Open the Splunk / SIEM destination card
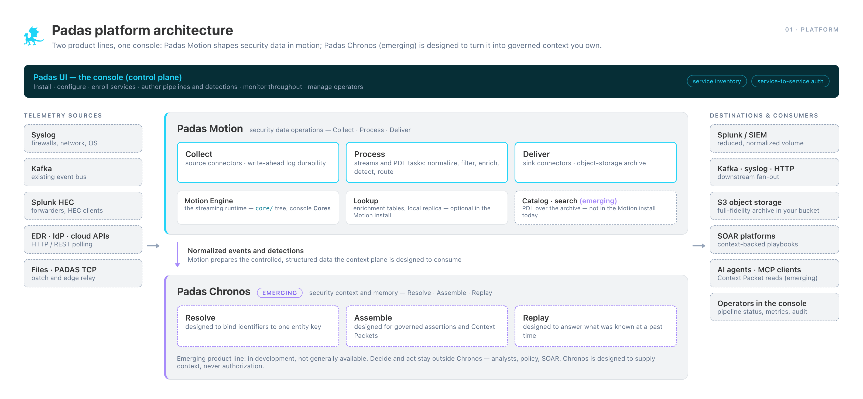863x399 pixels. point(774,139)
